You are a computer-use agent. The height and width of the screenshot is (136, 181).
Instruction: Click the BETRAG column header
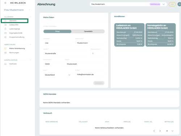[169, 122]
